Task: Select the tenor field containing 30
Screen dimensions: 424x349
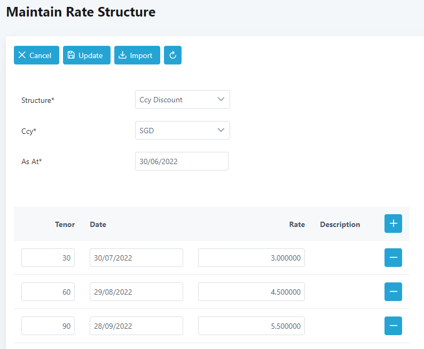Action: click(x=48, y=258)
